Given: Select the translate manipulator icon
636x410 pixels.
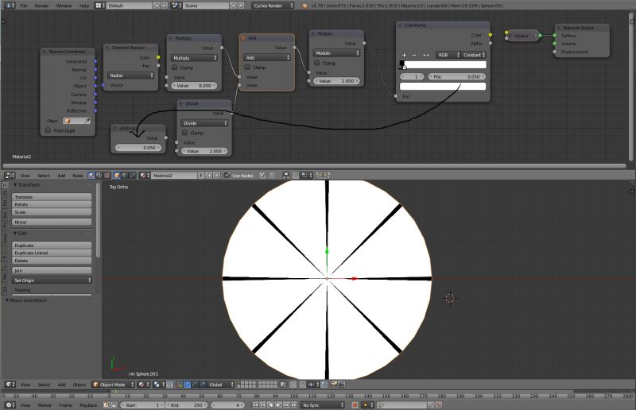Looking at the screenshot, I should (187, 385).
